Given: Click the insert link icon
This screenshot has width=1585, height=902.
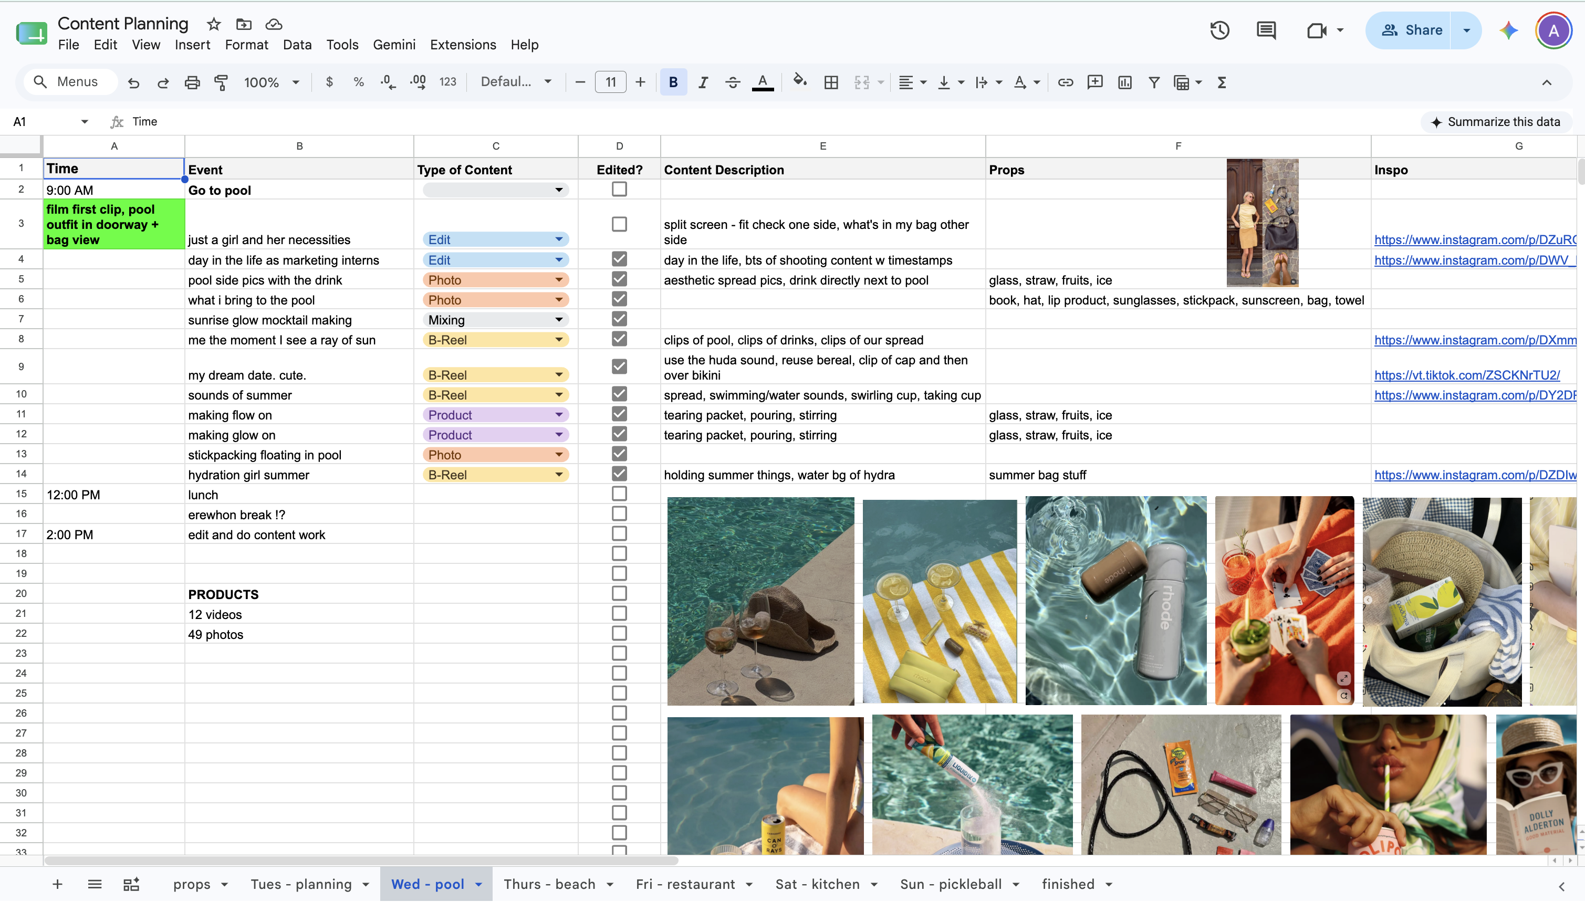Looking at the screenshot, I should tap(1065, 82).
